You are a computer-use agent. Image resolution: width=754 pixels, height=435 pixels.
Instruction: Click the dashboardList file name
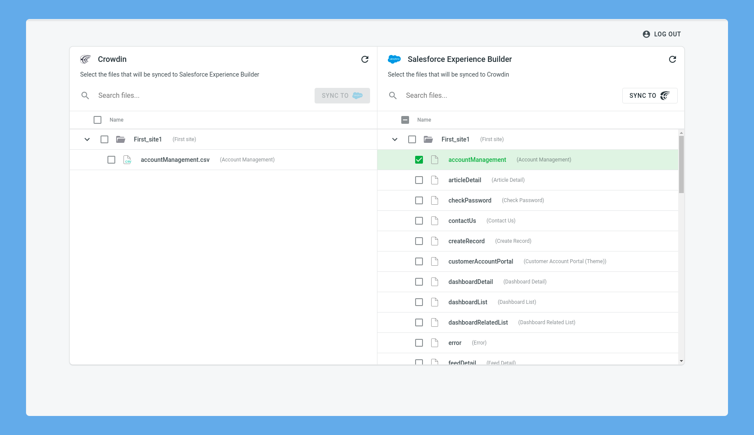[x=468, y=302]
